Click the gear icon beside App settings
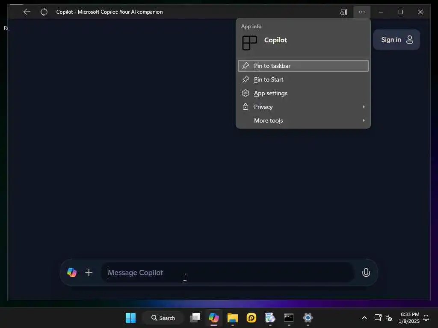The height and width of the screenshot is (328, 438). pyautogui.click(x=245, y=93)
